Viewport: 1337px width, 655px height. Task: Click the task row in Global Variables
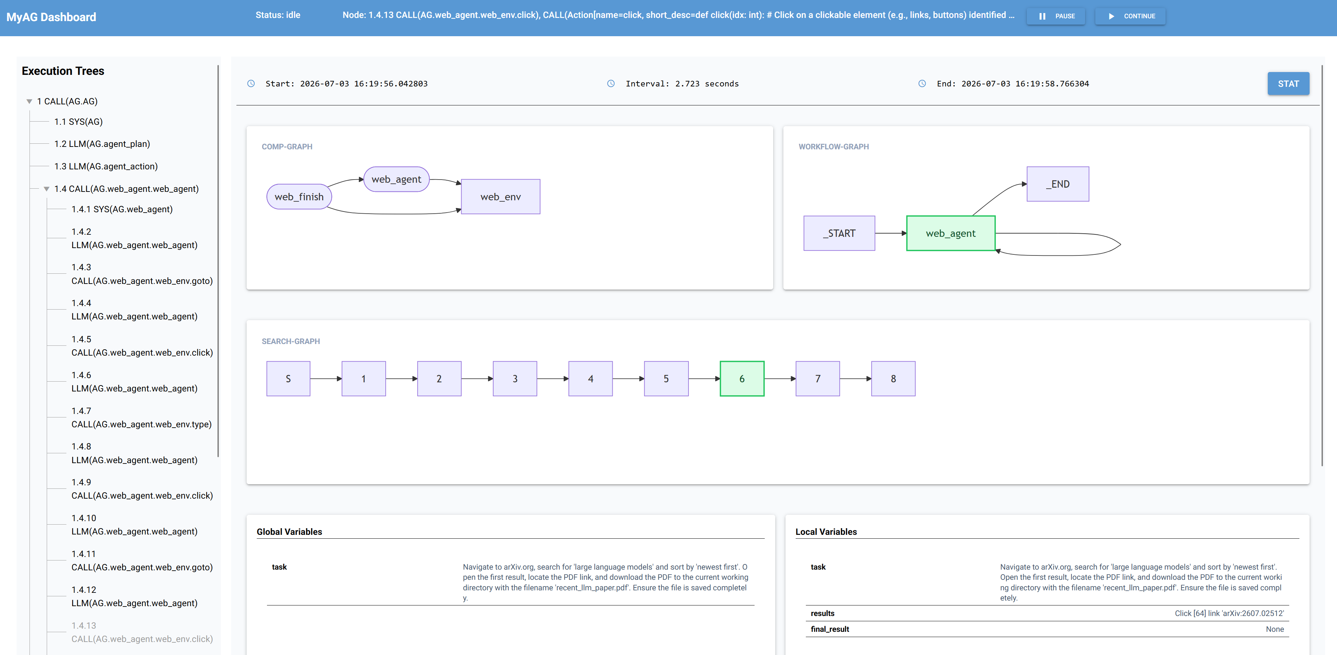pyautogui.click(x=511, y=582)
